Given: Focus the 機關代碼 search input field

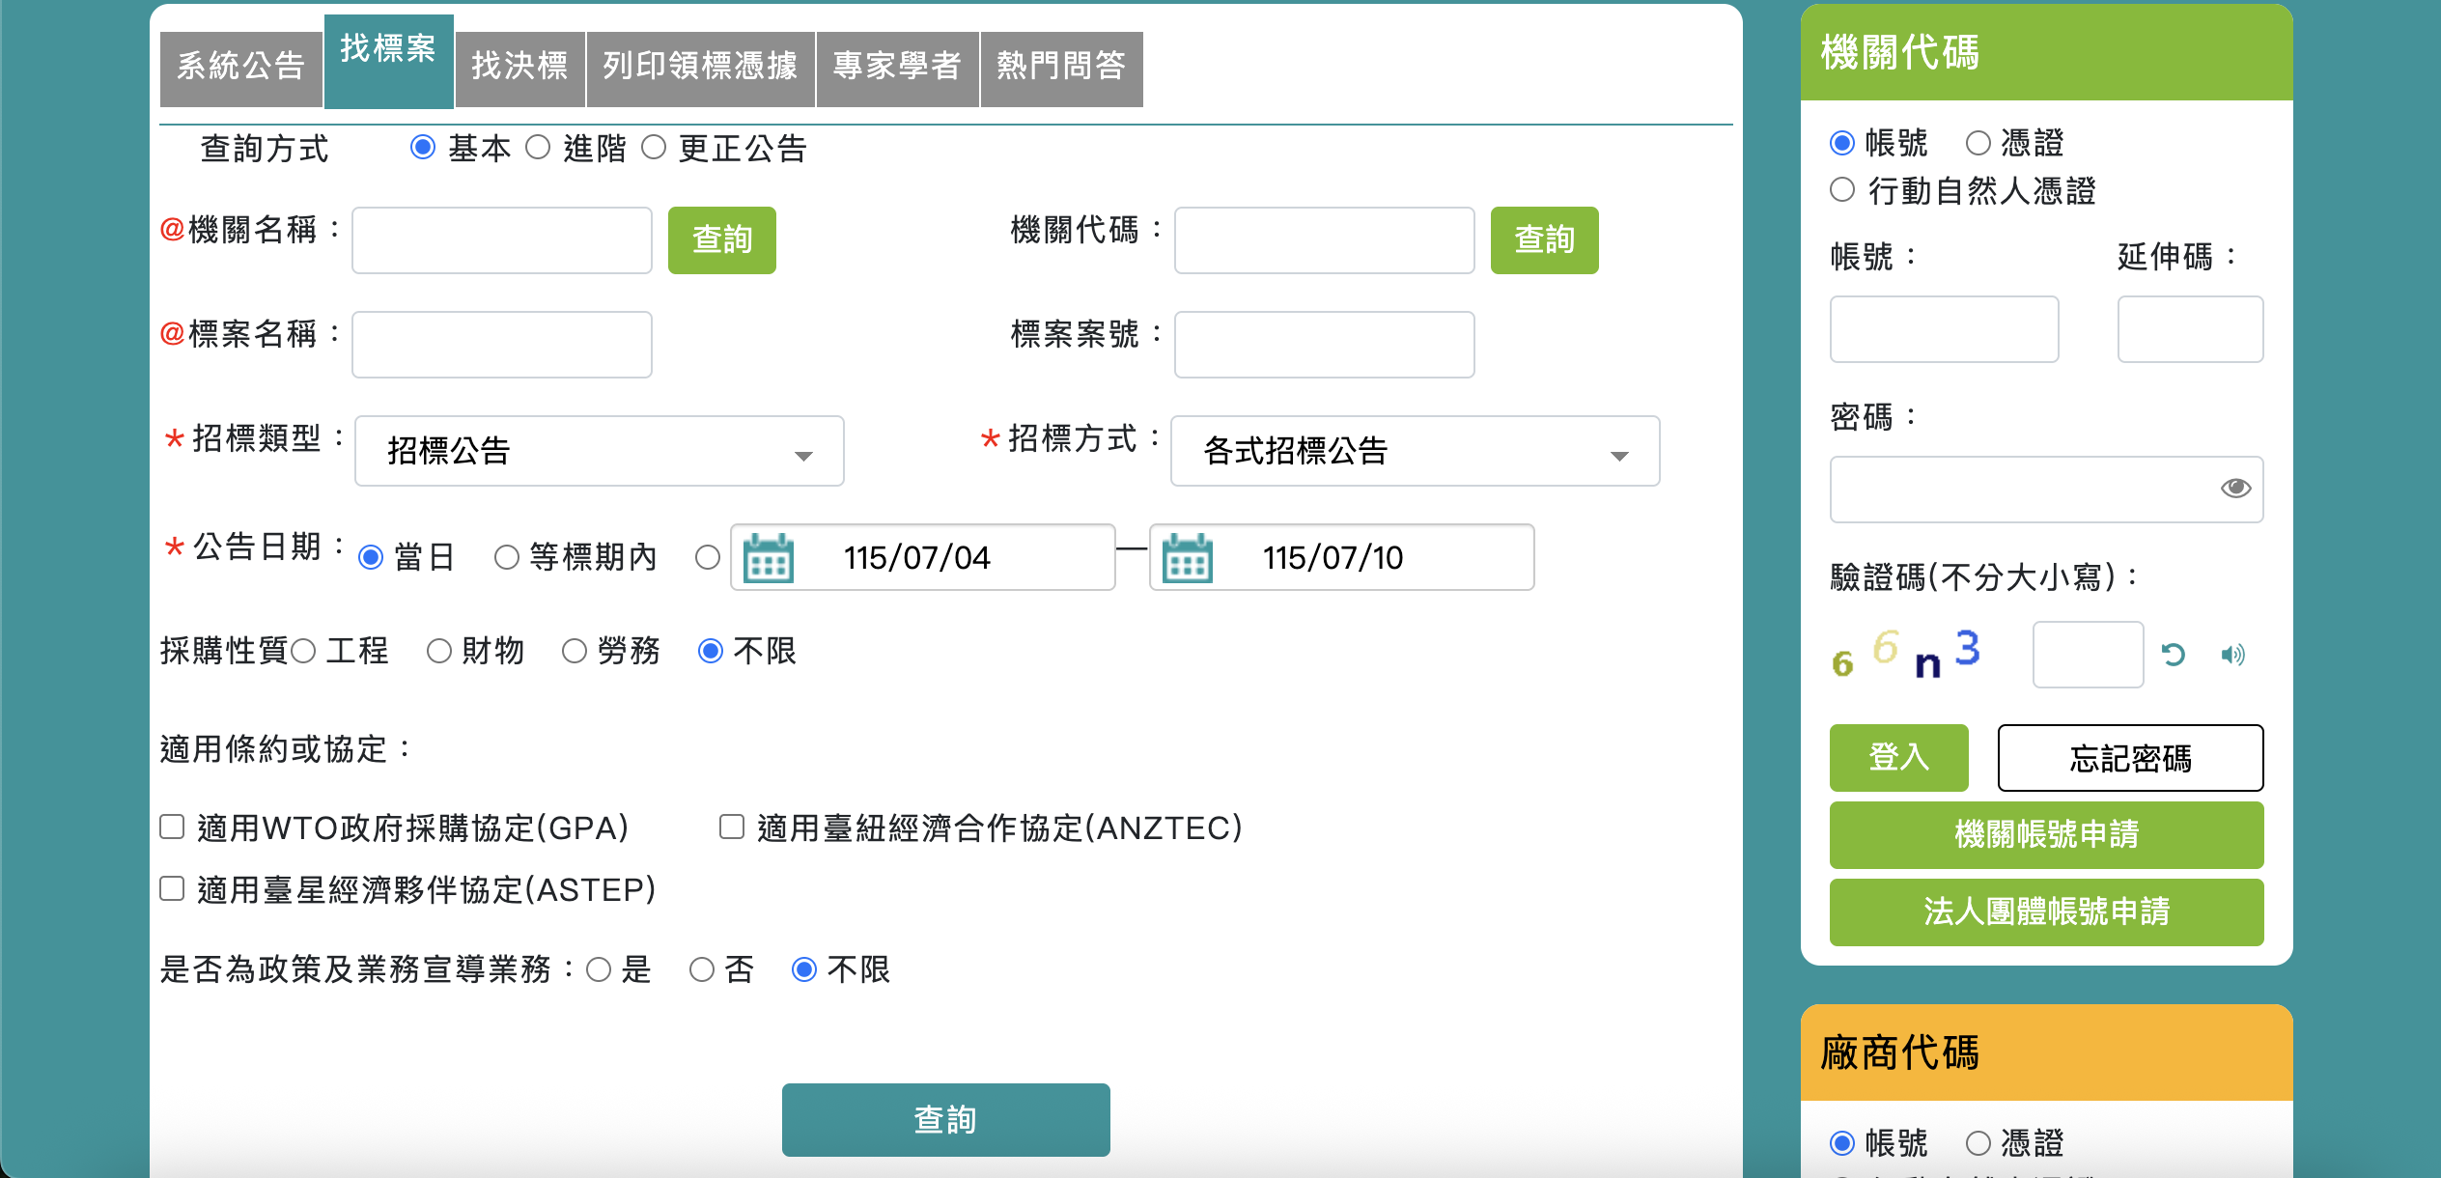Looking at the screenshot, I should [x=1325, y=239].
